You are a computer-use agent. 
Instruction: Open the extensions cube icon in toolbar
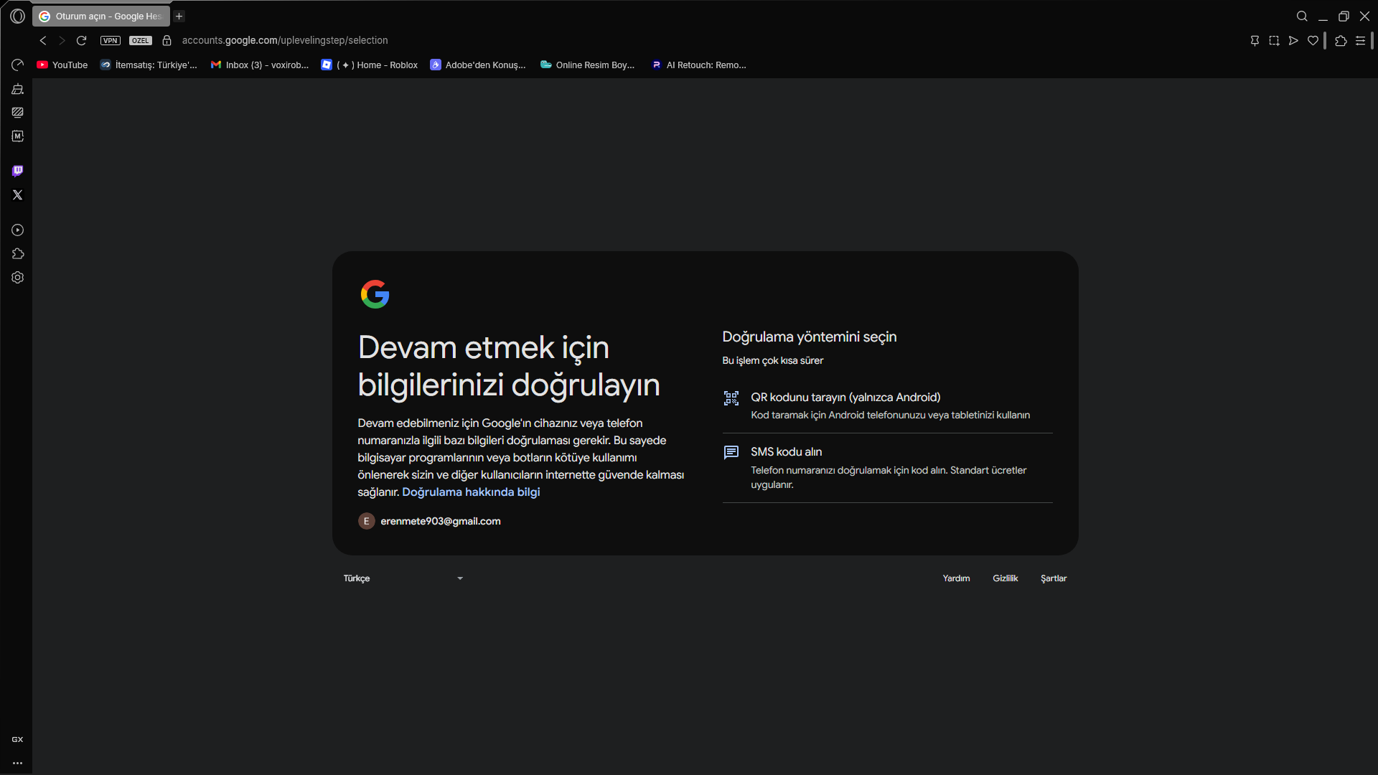(1341, 40)
